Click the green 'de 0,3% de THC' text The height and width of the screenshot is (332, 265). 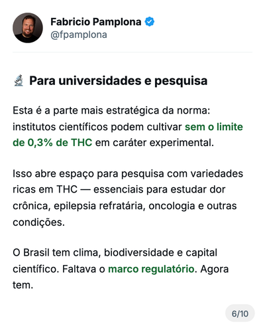point(52,143)
